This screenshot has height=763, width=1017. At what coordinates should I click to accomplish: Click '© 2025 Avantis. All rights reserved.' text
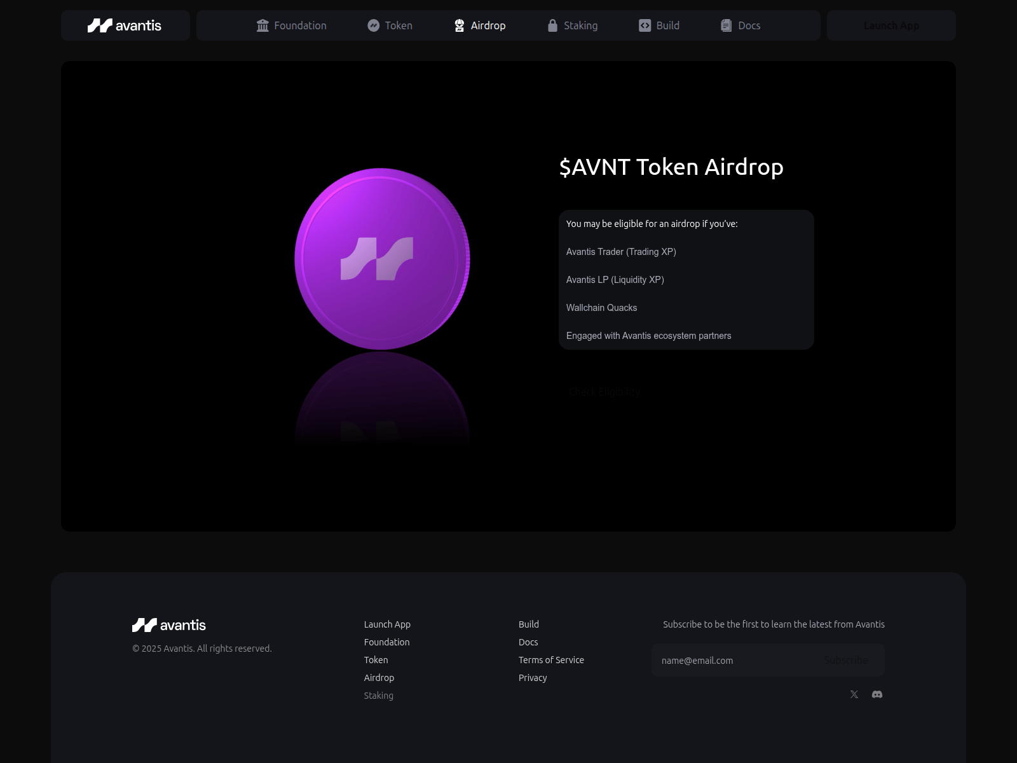coord(201,649)
